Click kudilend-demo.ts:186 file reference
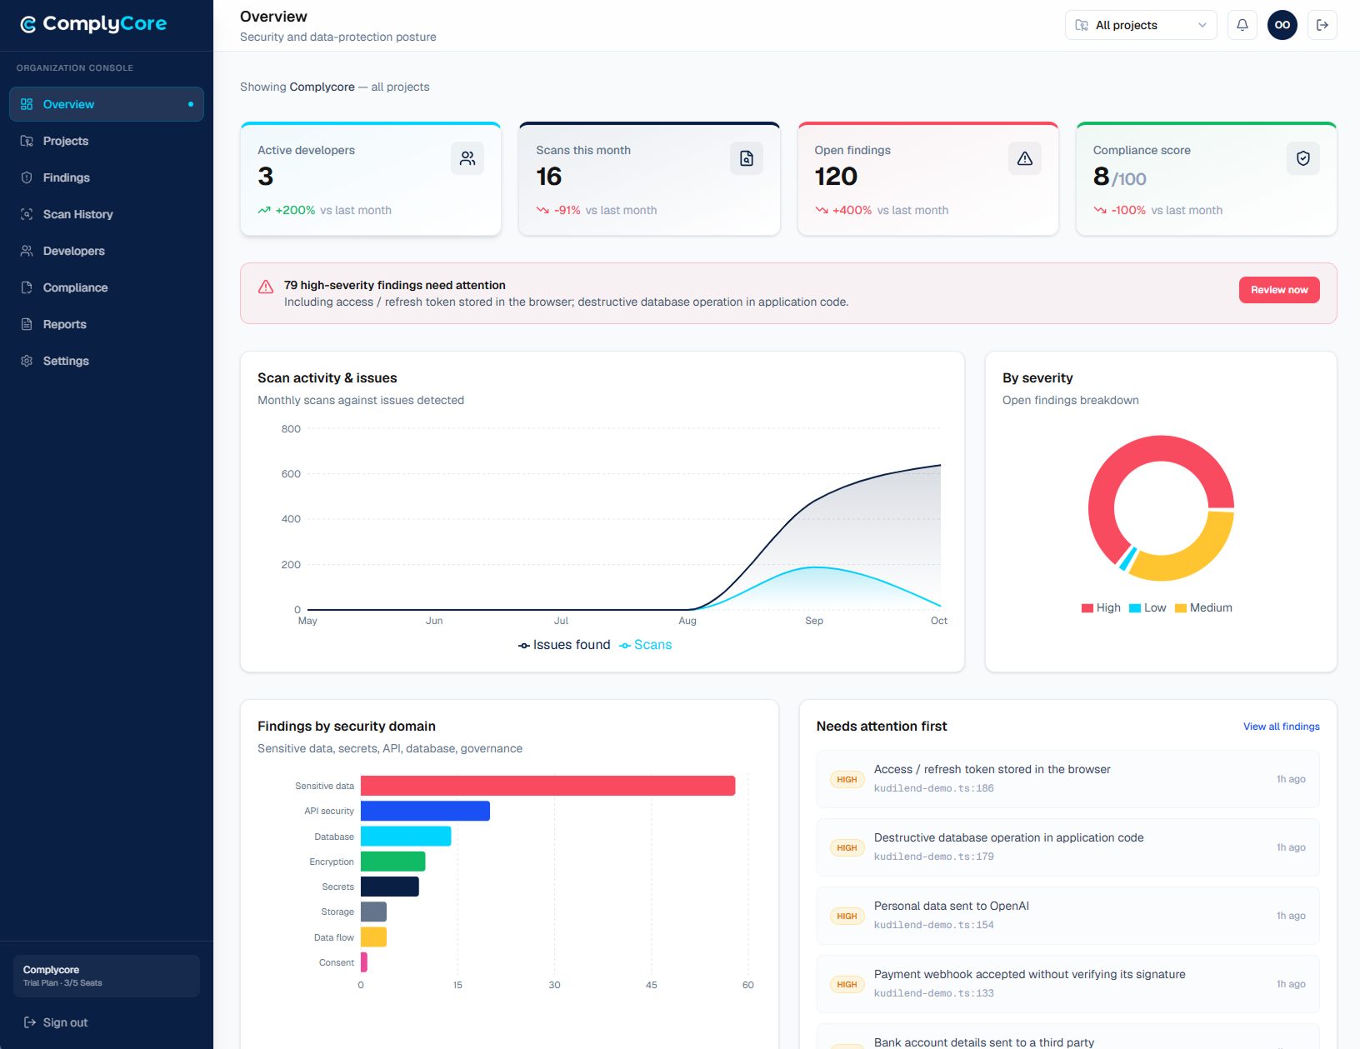1360x1049 pixels. coord(933,788)
